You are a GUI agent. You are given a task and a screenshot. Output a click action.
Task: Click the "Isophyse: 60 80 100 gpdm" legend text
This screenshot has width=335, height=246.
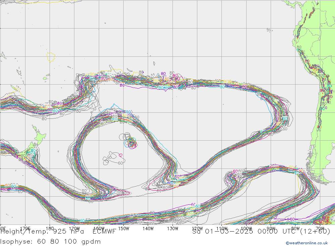pos(51,242)
